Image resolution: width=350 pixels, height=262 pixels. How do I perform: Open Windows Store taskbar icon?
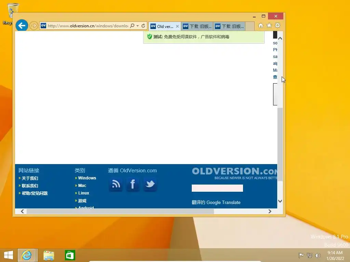(x=70, y=255)
